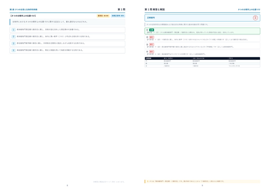Select answer choice ① number badge
The image size is (270, 191).
(x=14, y=30)
